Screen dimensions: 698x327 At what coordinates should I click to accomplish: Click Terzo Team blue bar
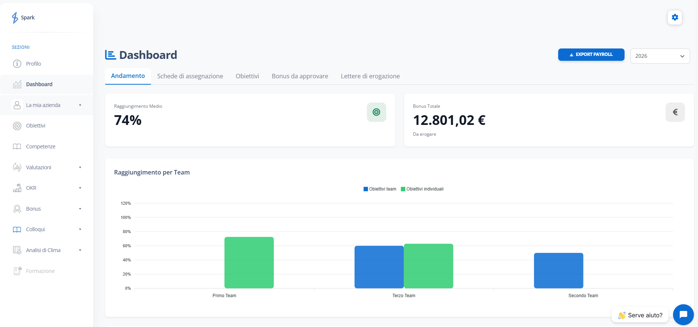(x=379, y=267)
